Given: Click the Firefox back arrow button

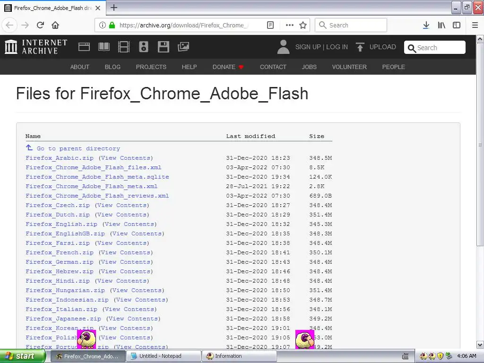Looking at the screenshot, I should point(9,26).
